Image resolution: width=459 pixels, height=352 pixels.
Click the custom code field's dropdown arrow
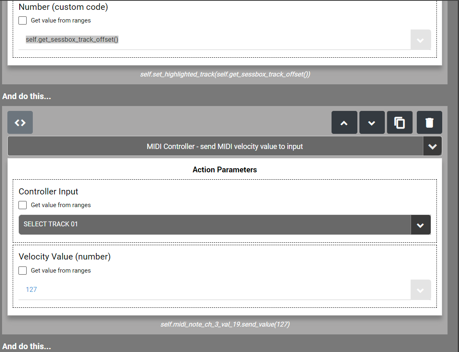tap(420, 40)
